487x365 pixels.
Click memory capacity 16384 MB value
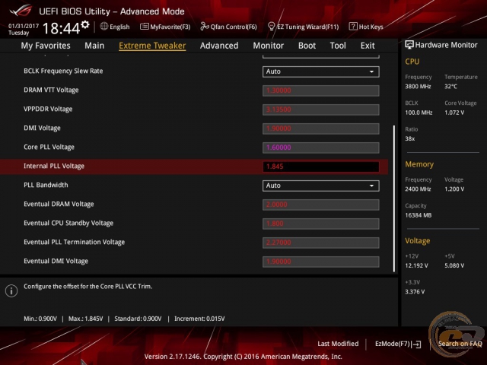coord(418,215)
